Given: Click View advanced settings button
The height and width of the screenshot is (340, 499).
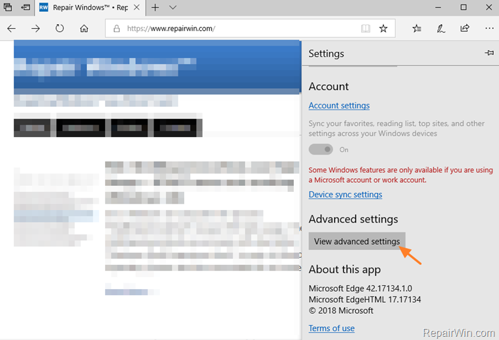Looking at the screenshot, I should click(x=357, y=241).
